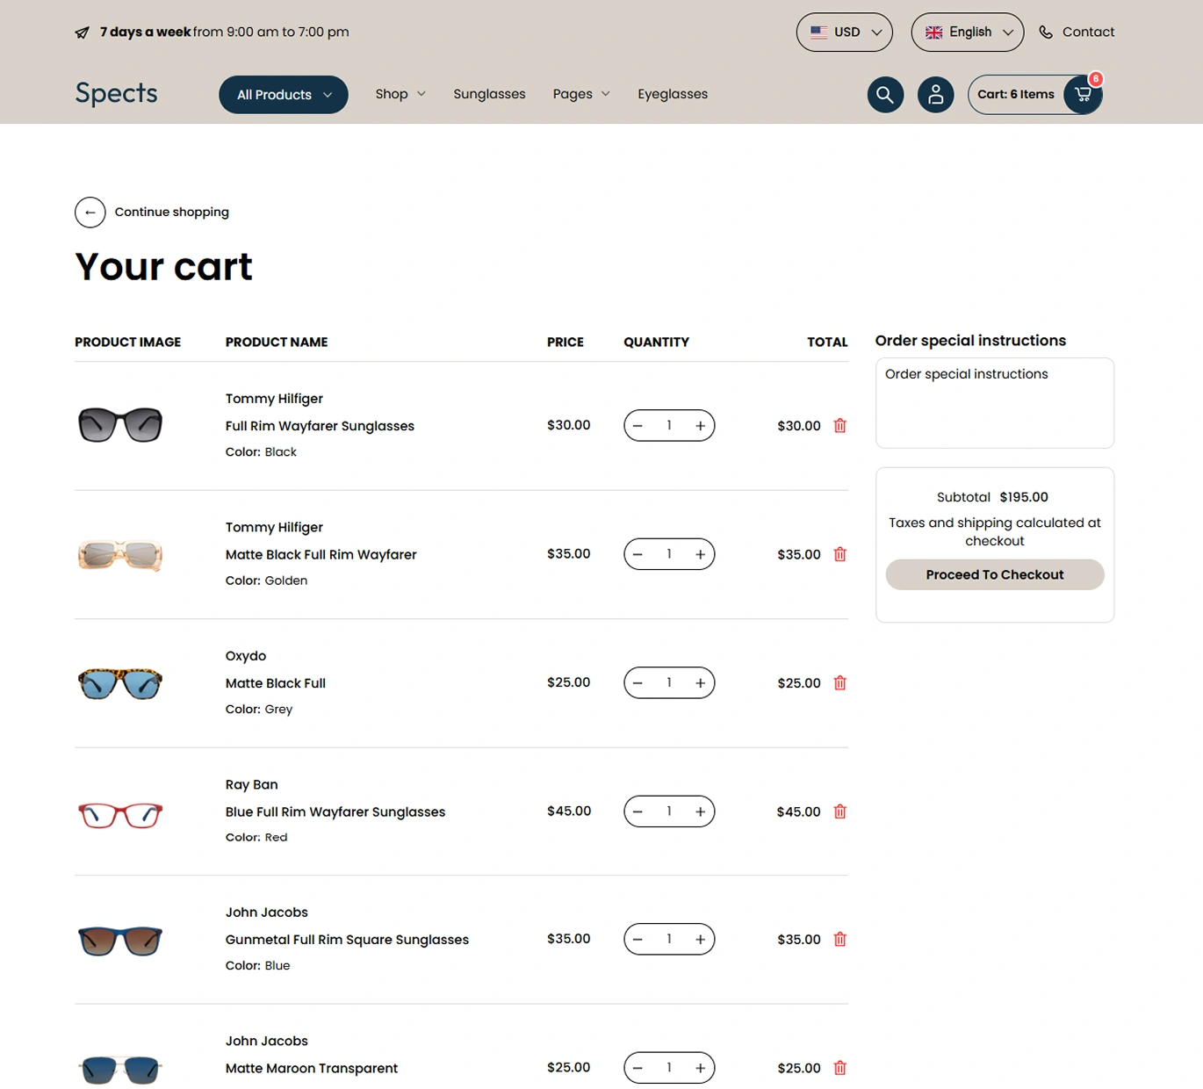Increase quantity of Oxydo Matte Black Full
Viewport: 1203px width, 1089px height.
click(700, 683)
